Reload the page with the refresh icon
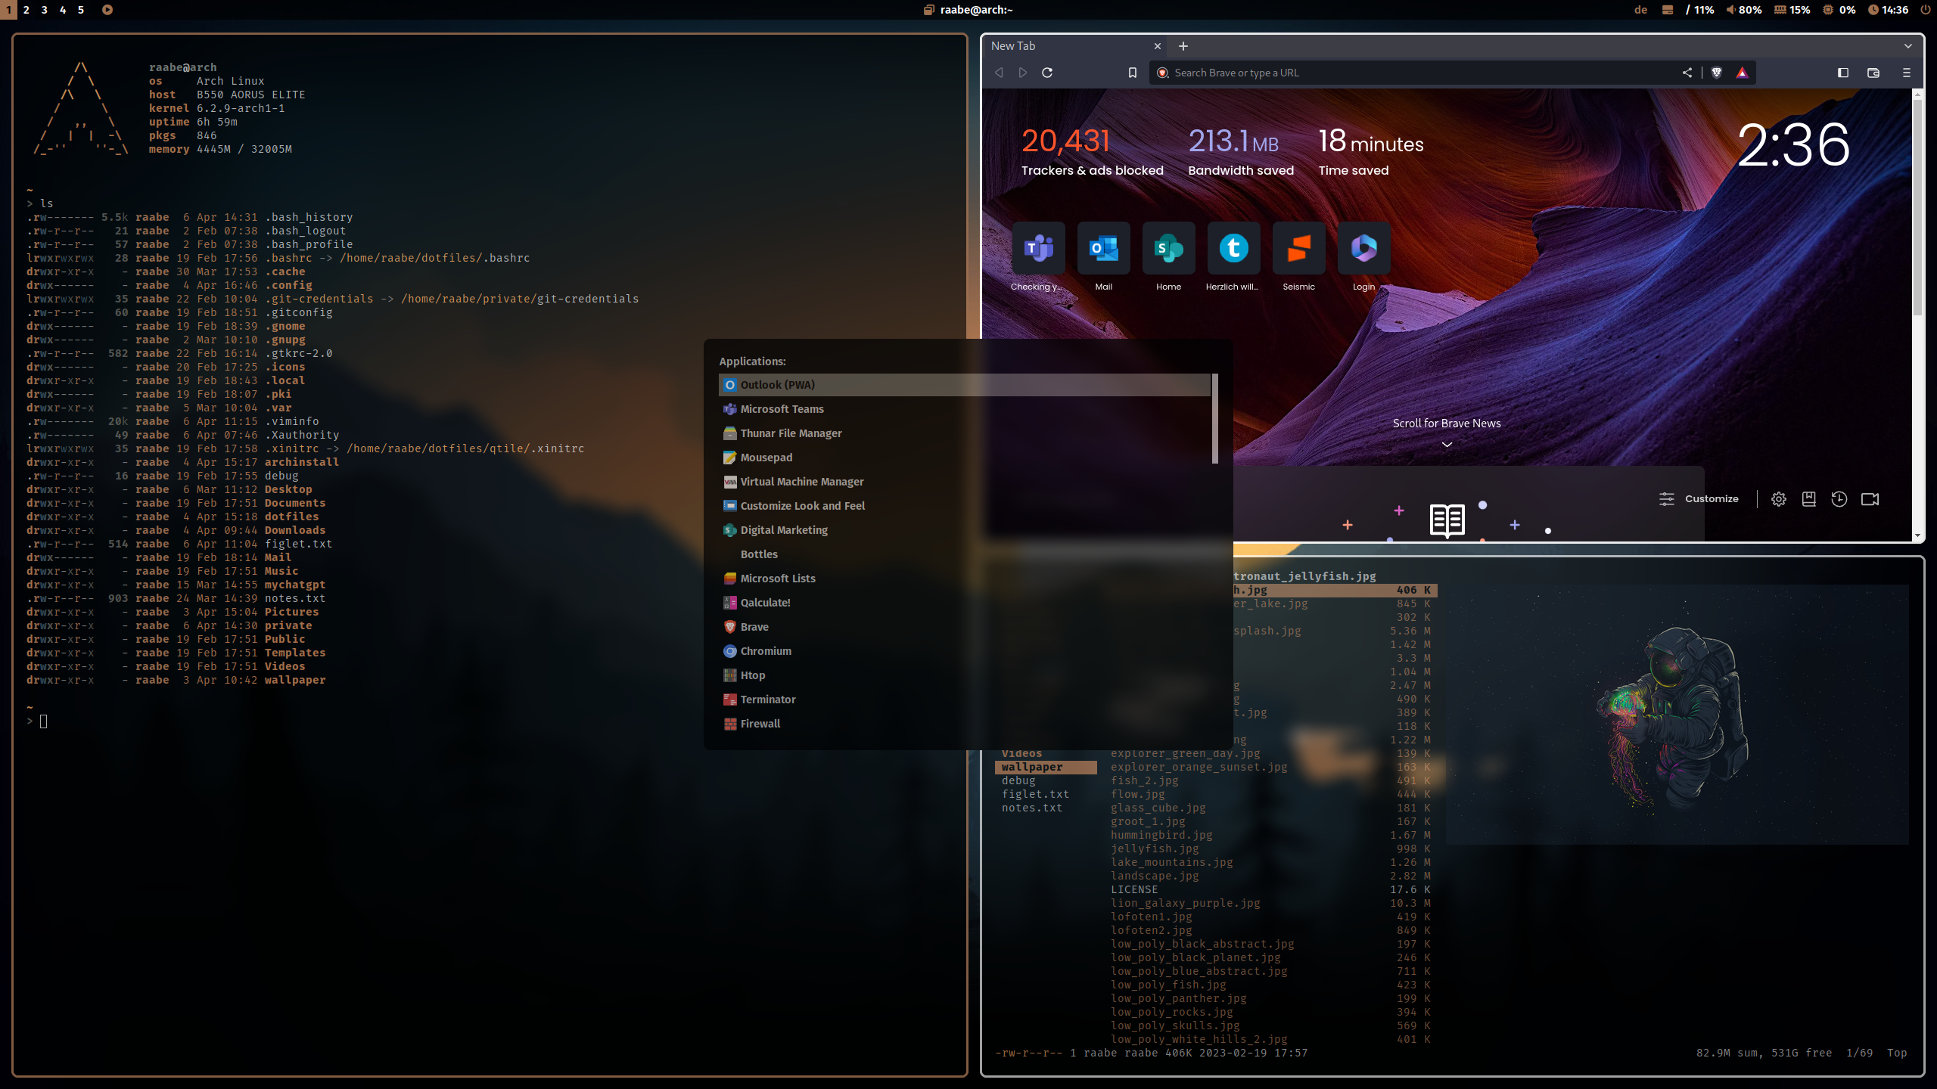This screenshot has width=1937, height=1089. coord(1047,73)
